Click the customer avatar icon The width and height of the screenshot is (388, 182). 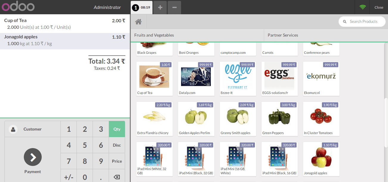pyautogui.click(x=13, y=129)
